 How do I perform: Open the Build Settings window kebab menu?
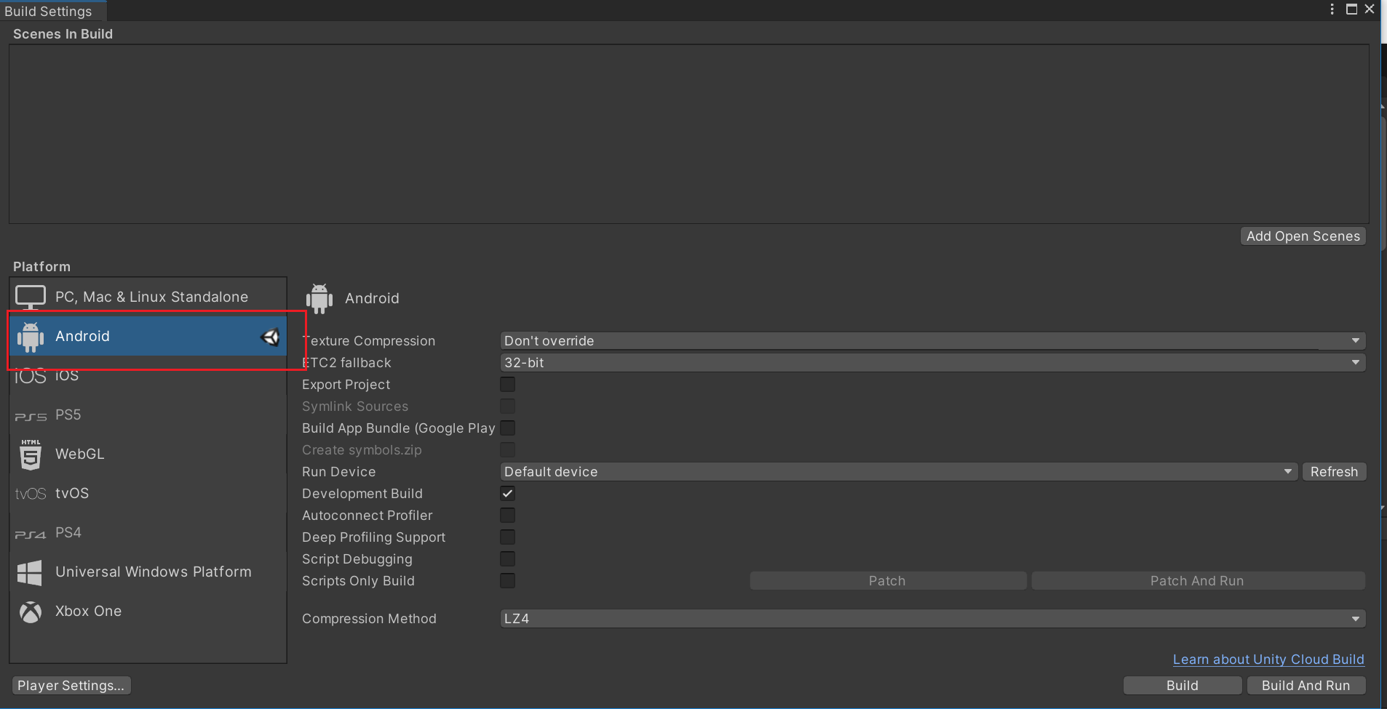(x=1332, y=9)
